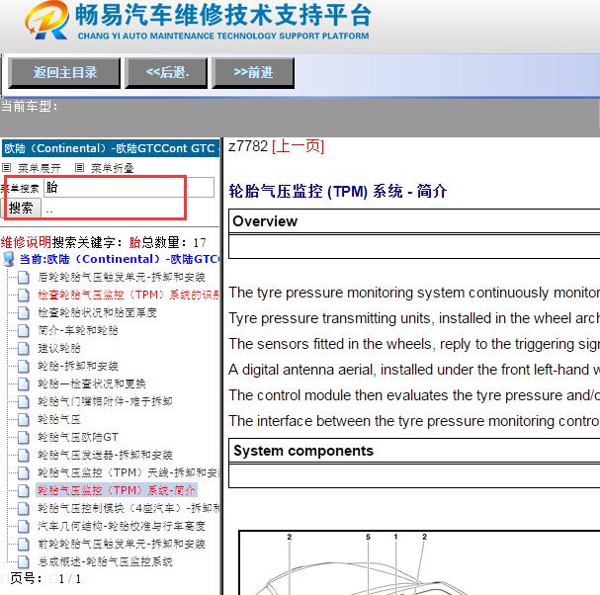Viewport: 600px width, 595px height.
Task: Click paragraph starting 'The tyre pressure monitoring system'
Action: (x=414, y=293)
